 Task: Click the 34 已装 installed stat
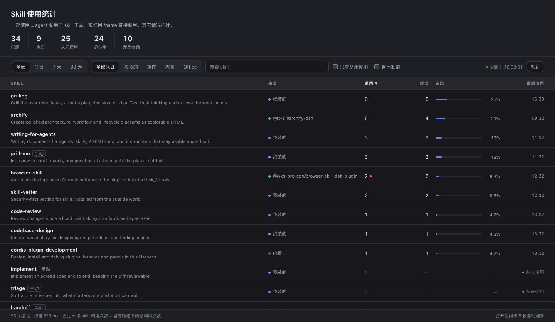tap(16, 42)
